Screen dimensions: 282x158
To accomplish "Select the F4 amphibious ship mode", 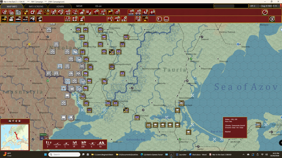I will pos(25,19).
